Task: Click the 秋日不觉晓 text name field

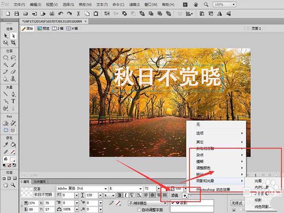Action: pos(44,195)
